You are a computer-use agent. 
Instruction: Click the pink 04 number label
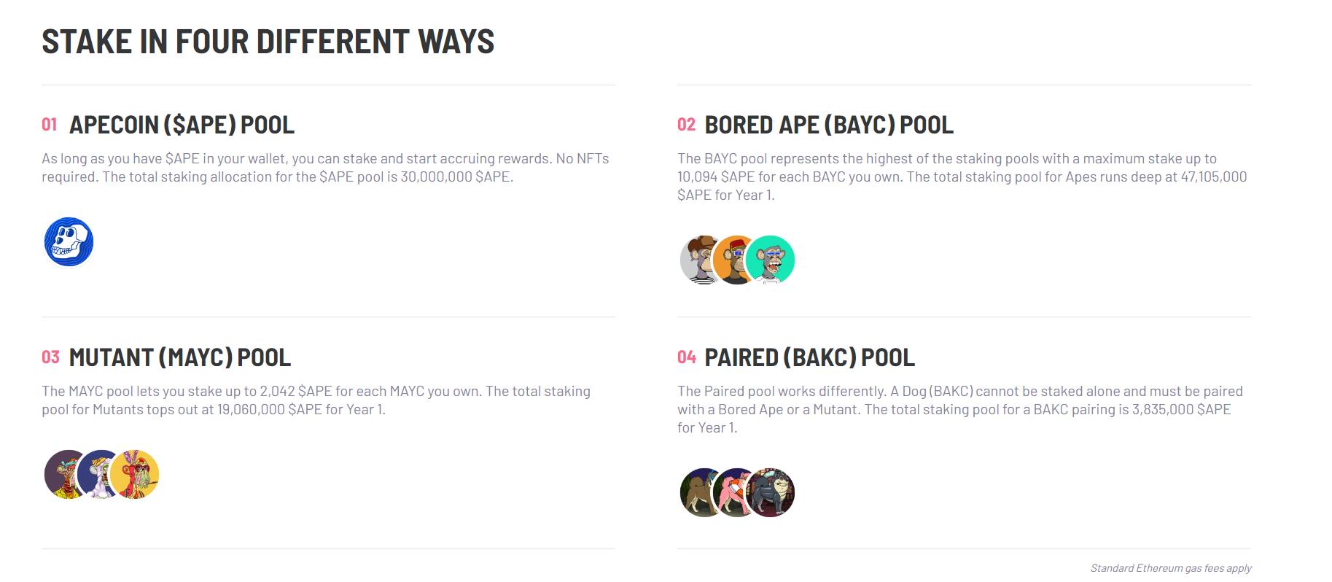pos(686,357)
